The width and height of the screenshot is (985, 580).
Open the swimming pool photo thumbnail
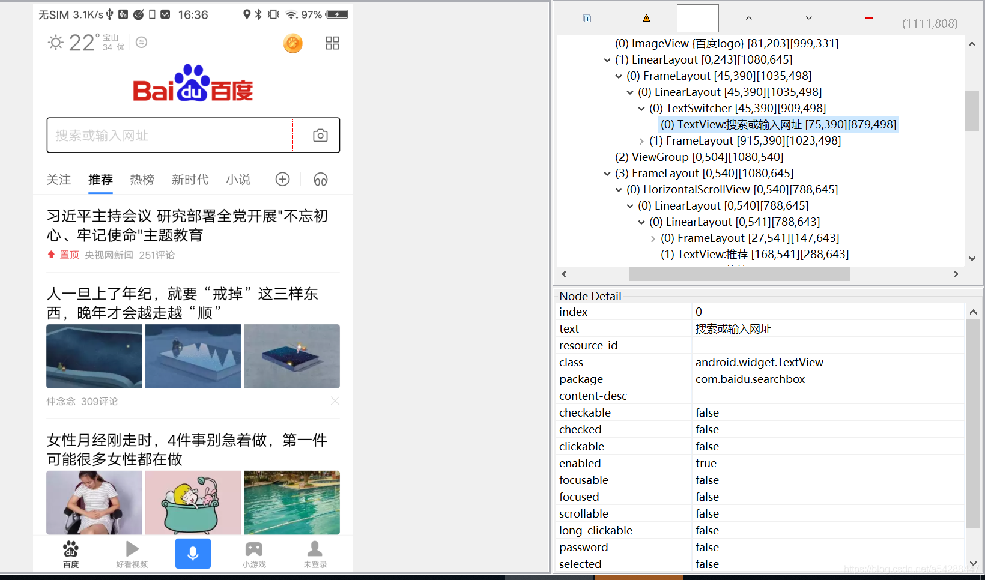pyautogui.click(x=292, y=503)
